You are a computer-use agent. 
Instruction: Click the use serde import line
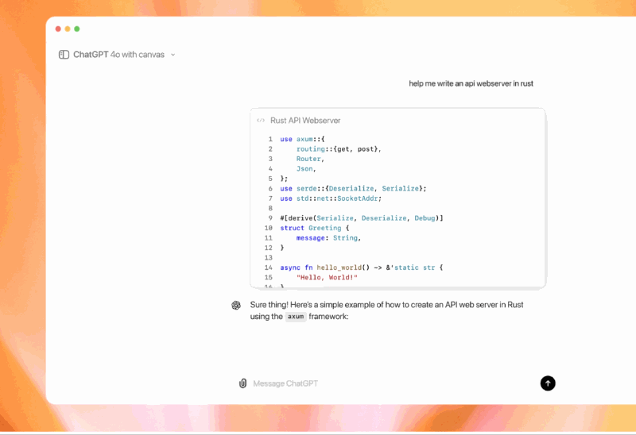353,188
